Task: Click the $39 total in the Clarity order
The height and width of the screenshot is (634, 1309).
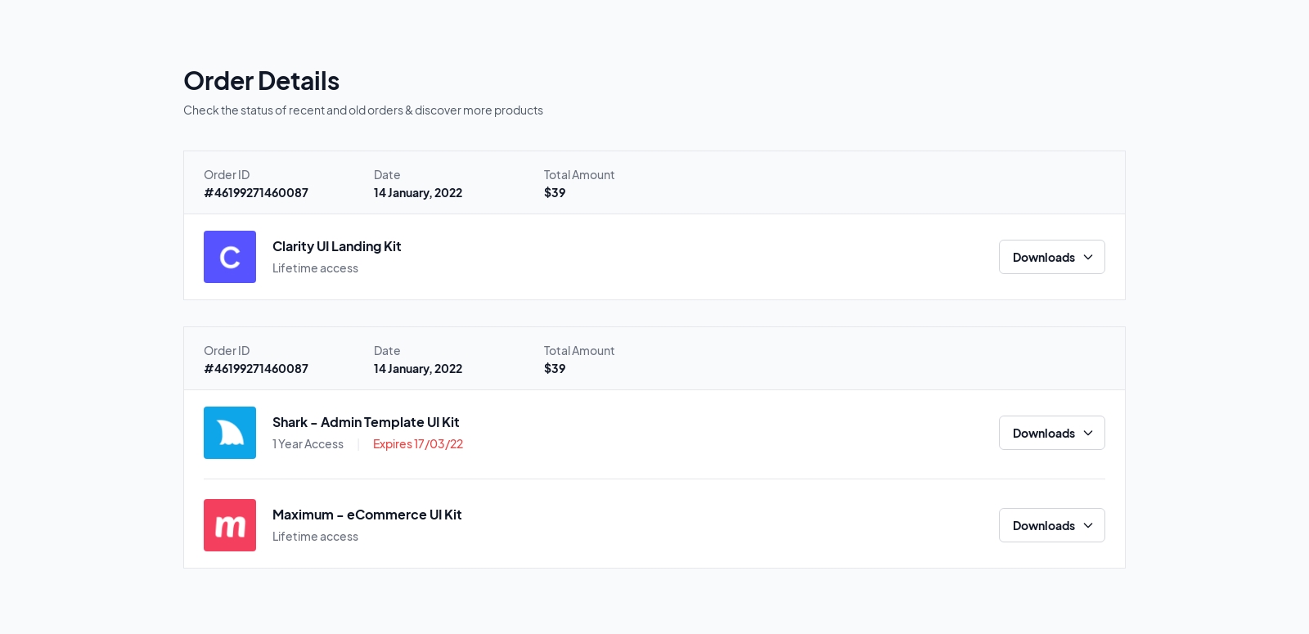Action: click(x=555, y=193)
